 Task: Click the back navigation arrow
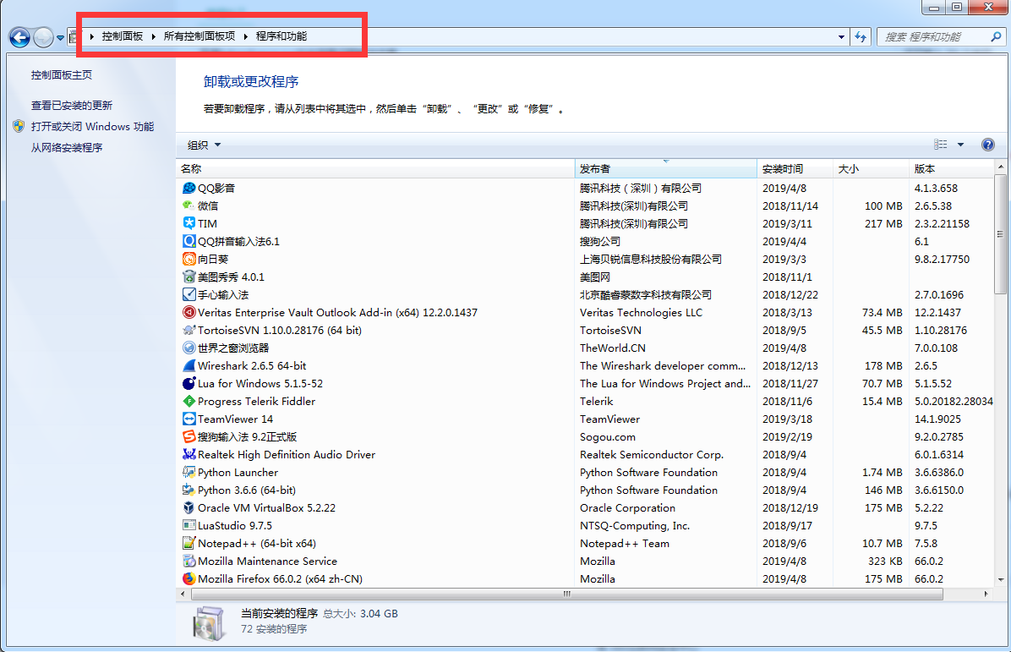point(20,37)
